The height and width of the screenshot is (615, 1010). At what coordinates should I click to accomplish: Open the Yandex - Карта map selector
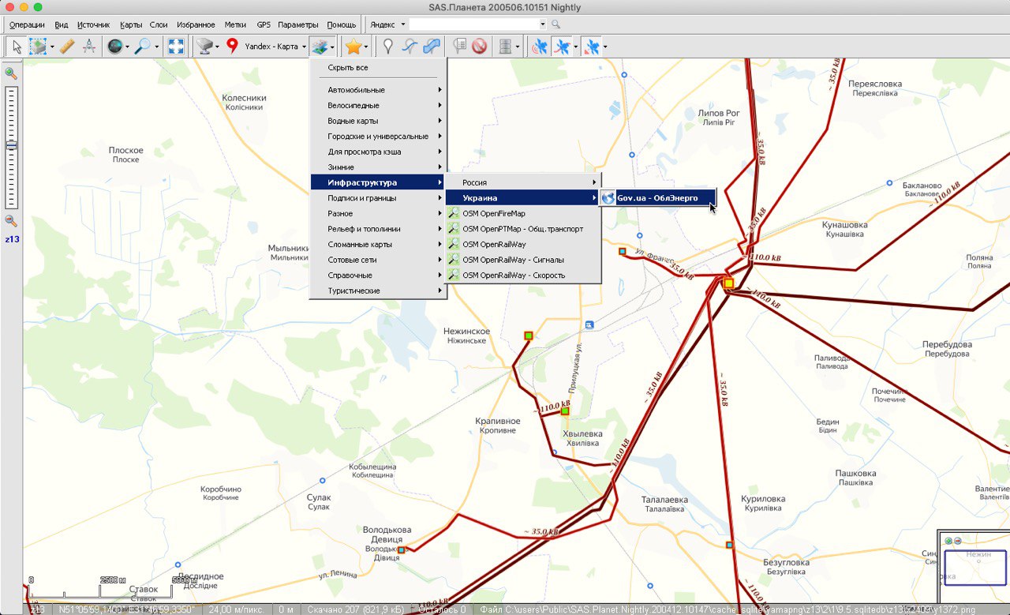coord(275,47)
